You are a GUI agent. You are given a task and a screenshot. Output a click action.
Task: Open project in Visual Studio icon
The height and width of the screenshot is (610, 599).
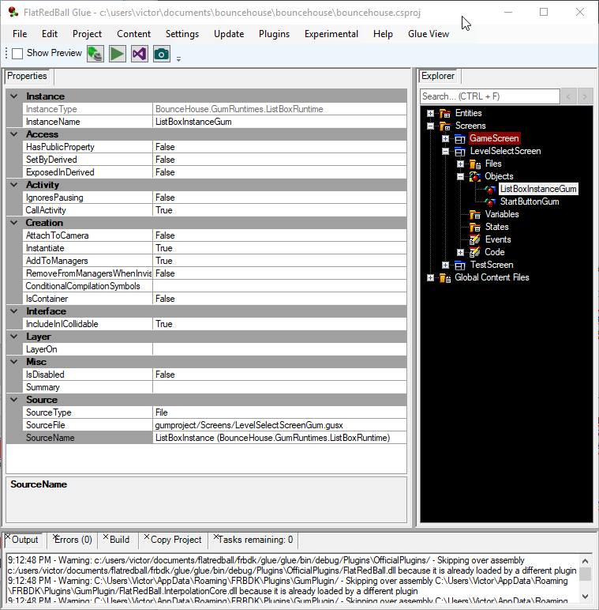(140, 54)
